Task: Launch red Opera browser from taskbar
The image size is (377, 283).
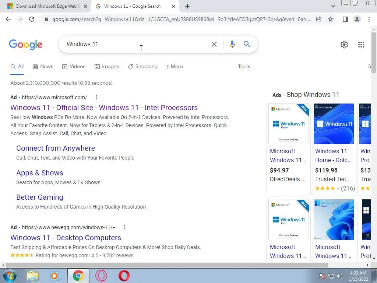Action: tap(124, 276)
